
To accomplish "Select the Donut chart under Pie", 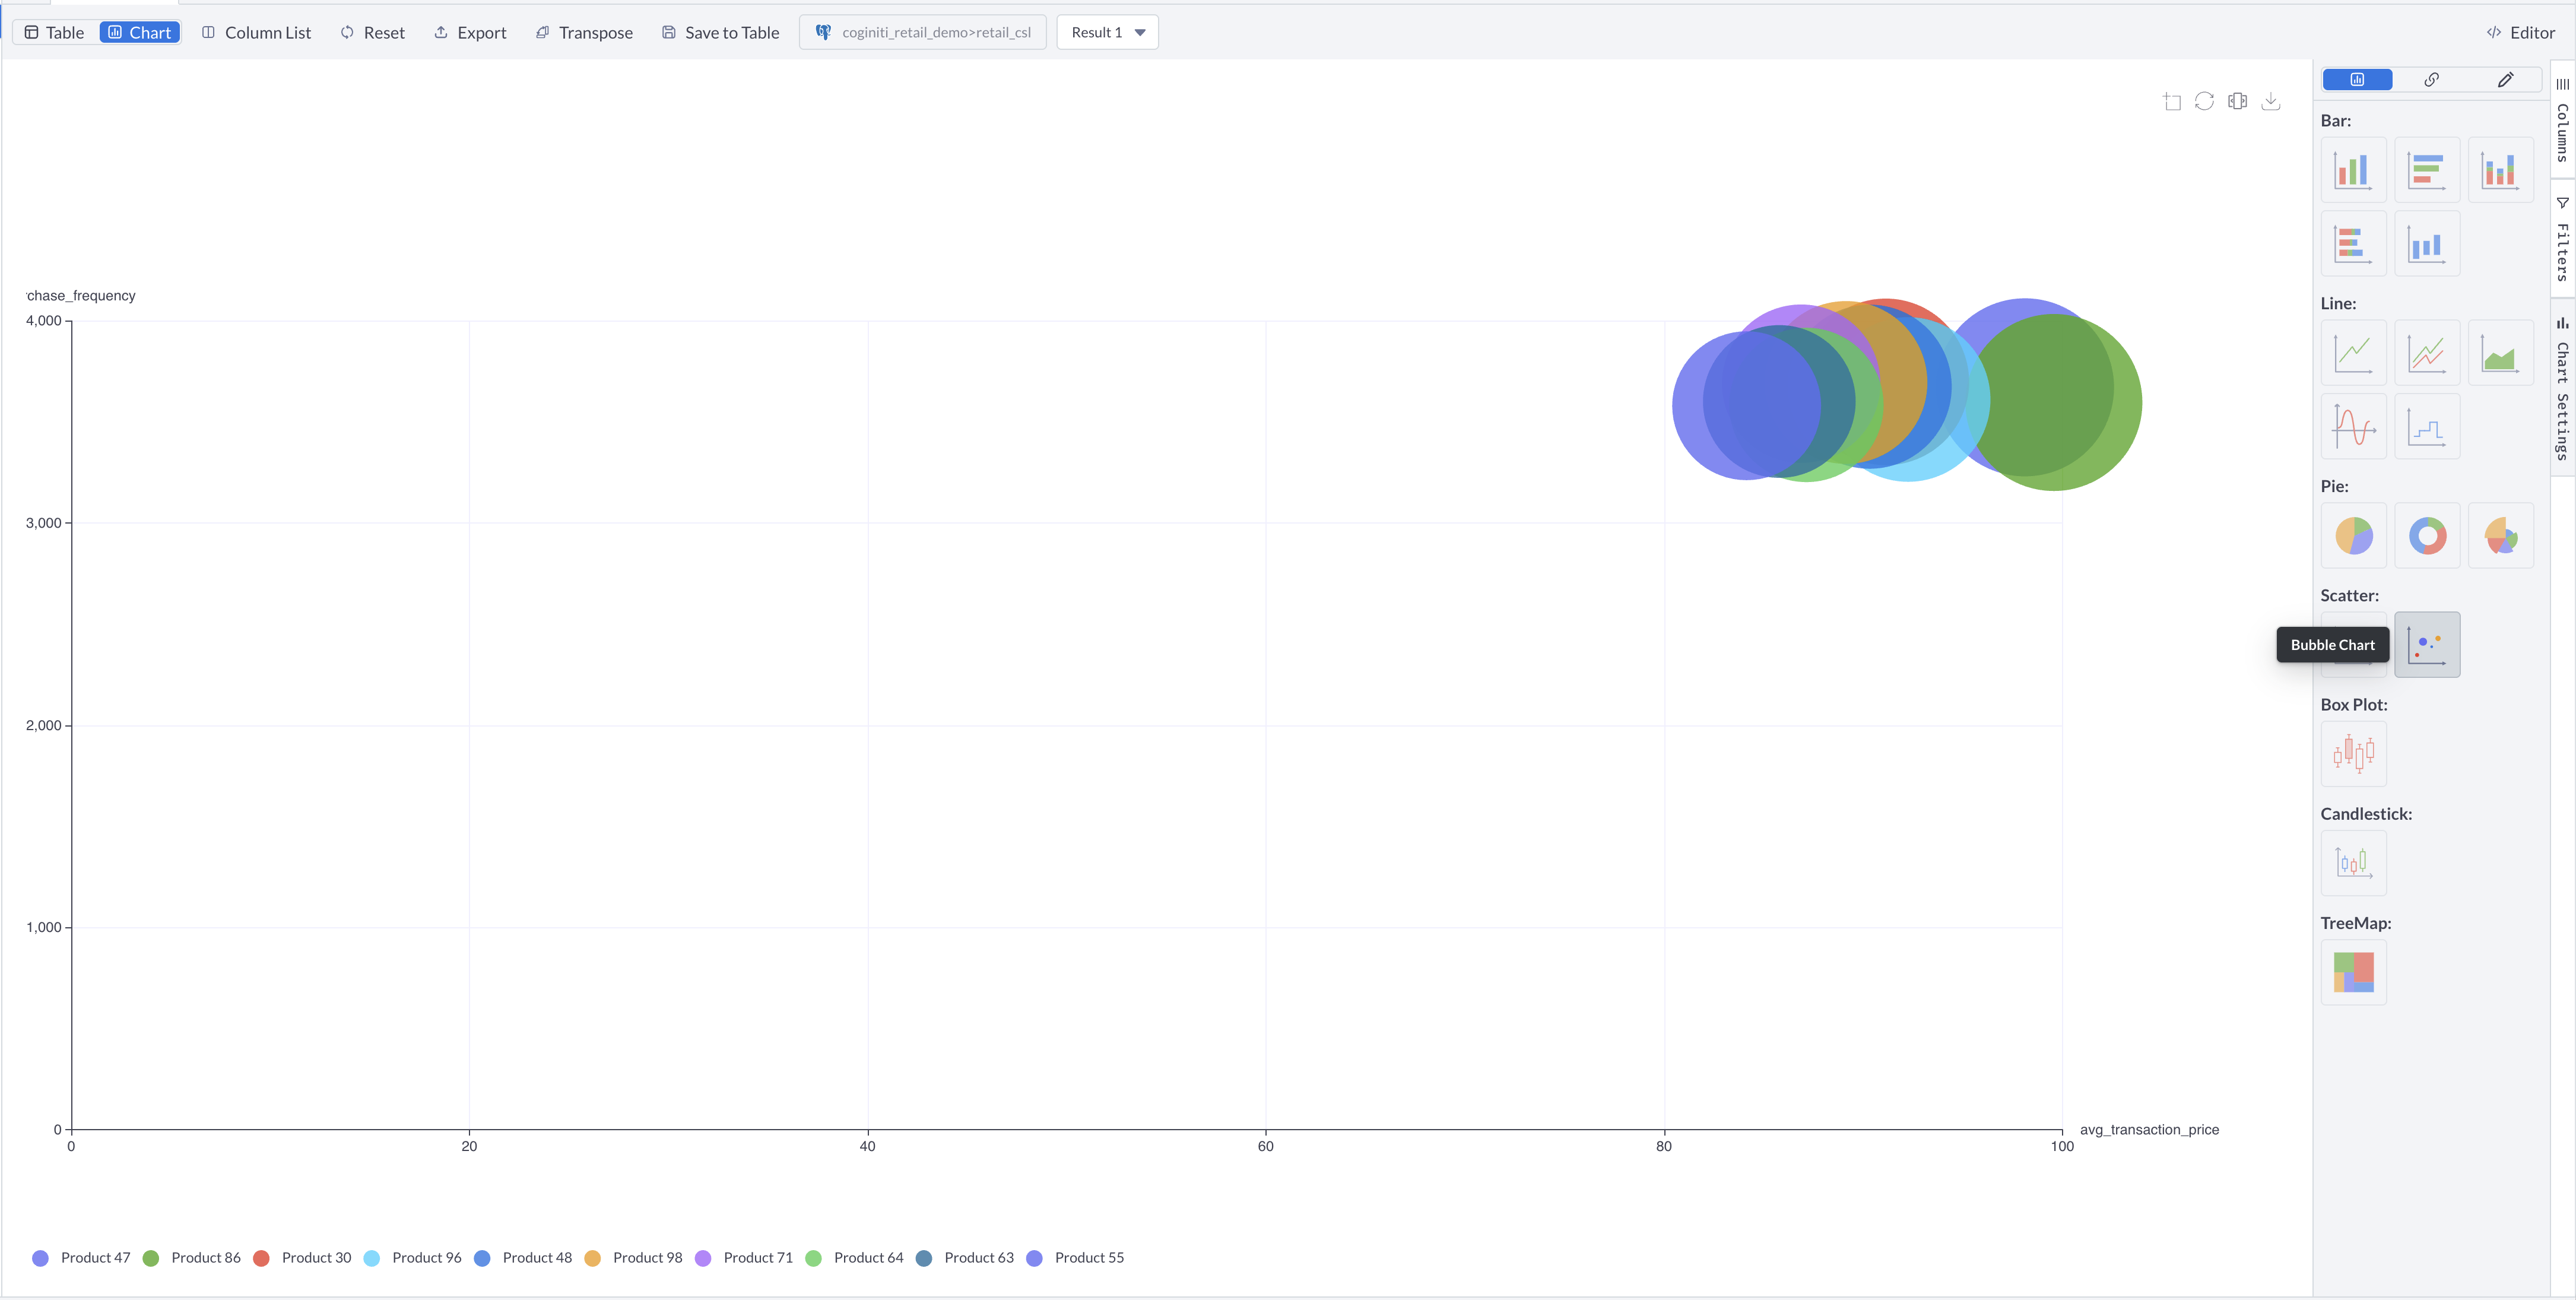I will 2427,535.
